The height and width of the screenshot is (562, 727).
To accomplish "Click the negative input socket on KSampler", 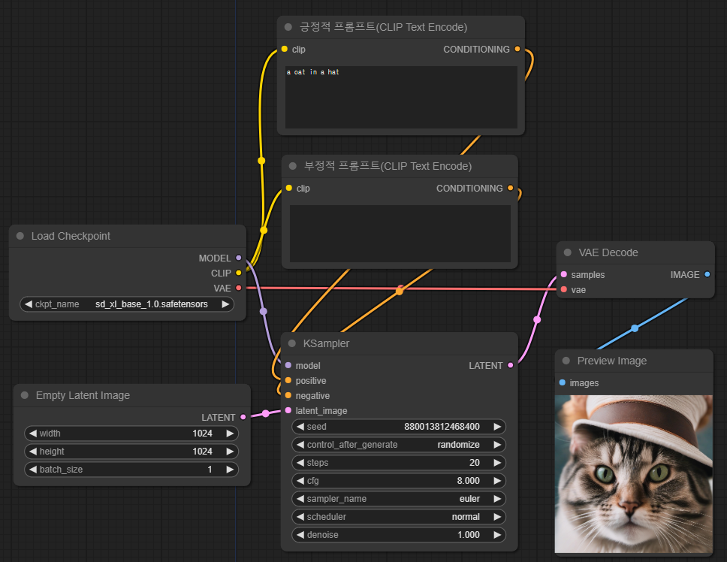I will click(288, 395).
